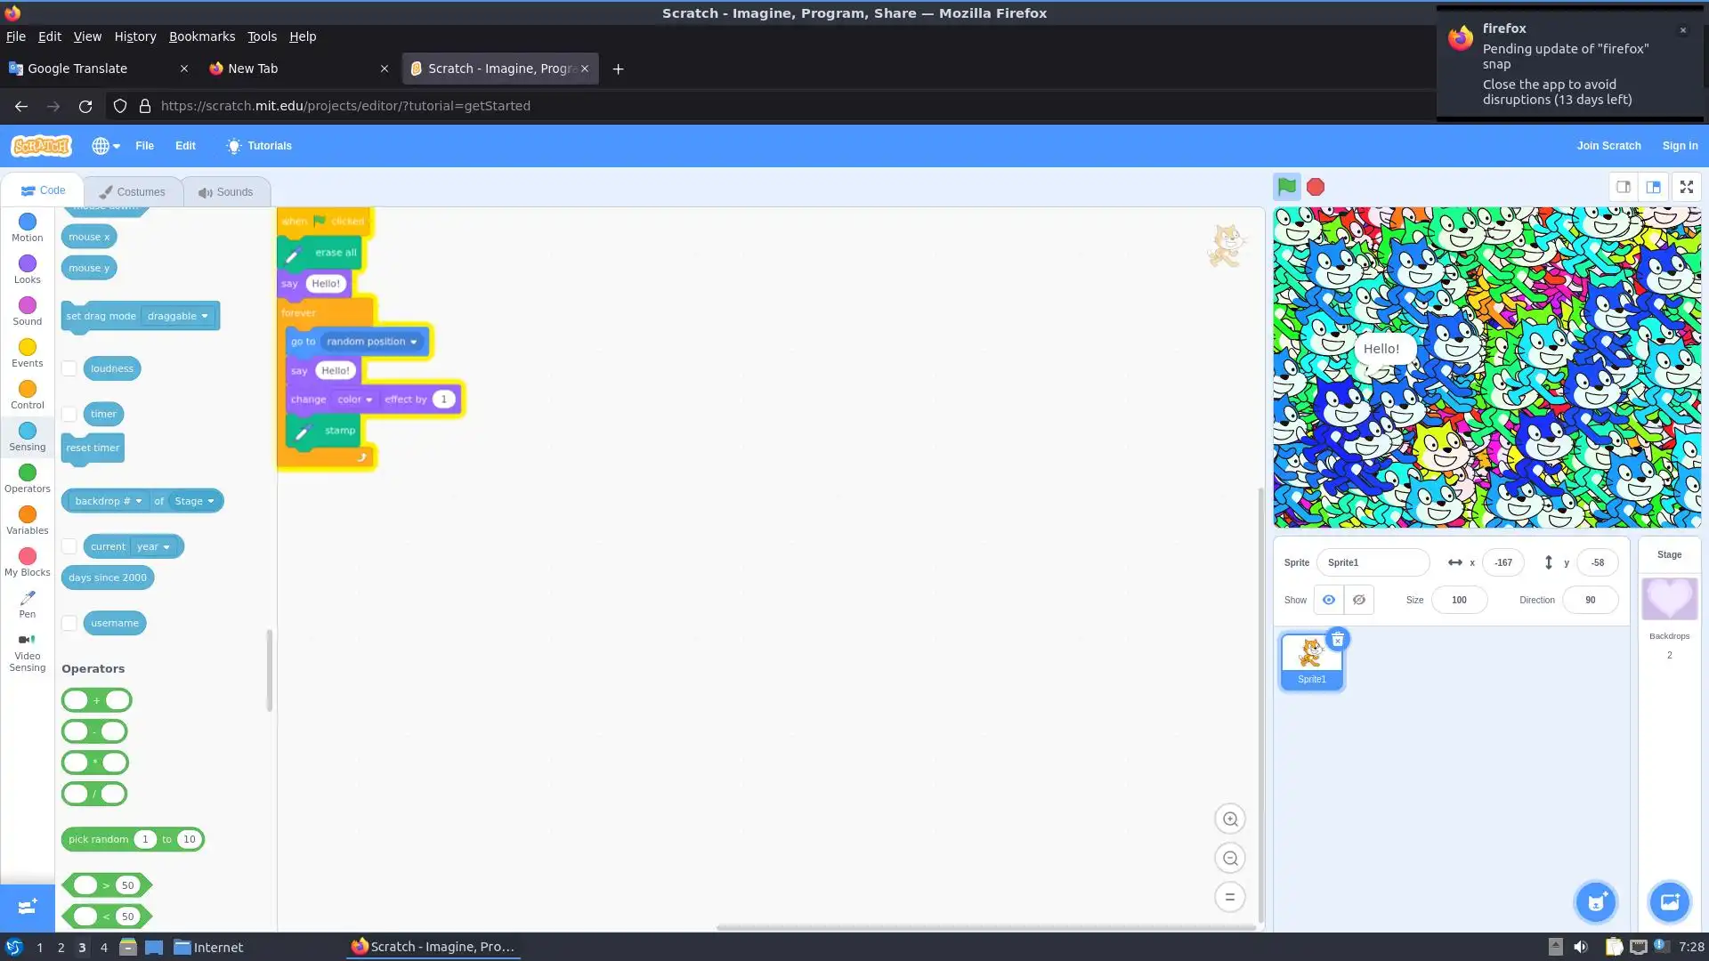Hide the sprite with the crossed-eye button
Image resolution: width=1709 pixels, height=961 pixels.
pyautogui.click(x=1358, y=600)
